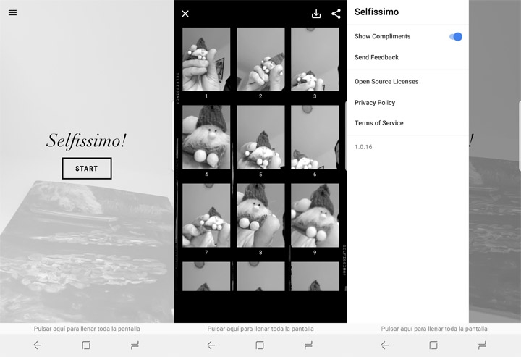Open photo thumbnail 3
The image size is (521, 357).
click(x=315, y=59)
